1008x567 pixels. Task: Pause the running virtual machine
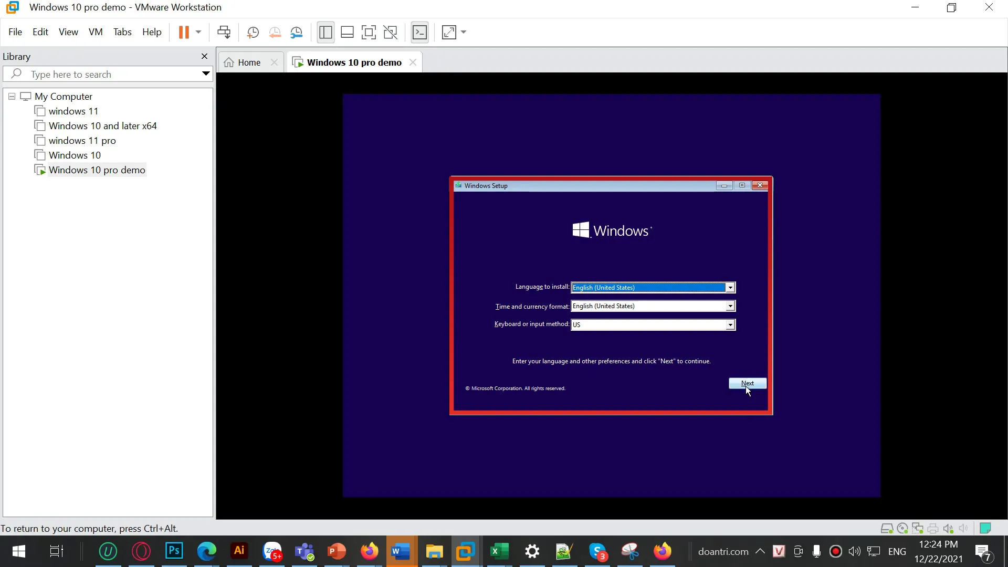[x=183, y=33]
